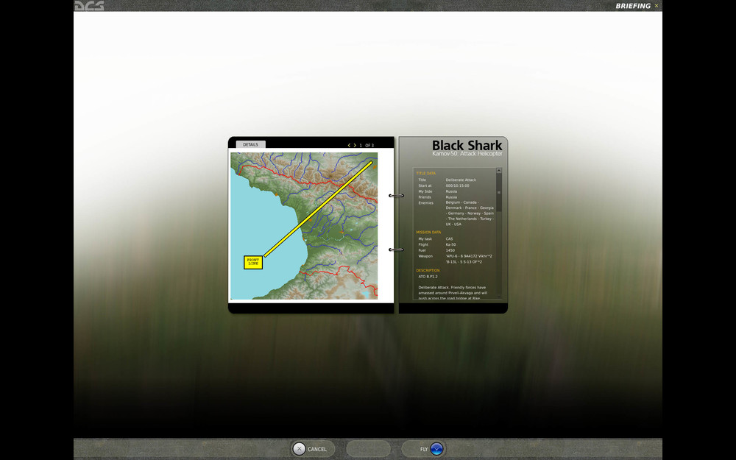Click the FRONT LINE label on map
This screenshot has width=736, height=460.
(x=253, y=262)
